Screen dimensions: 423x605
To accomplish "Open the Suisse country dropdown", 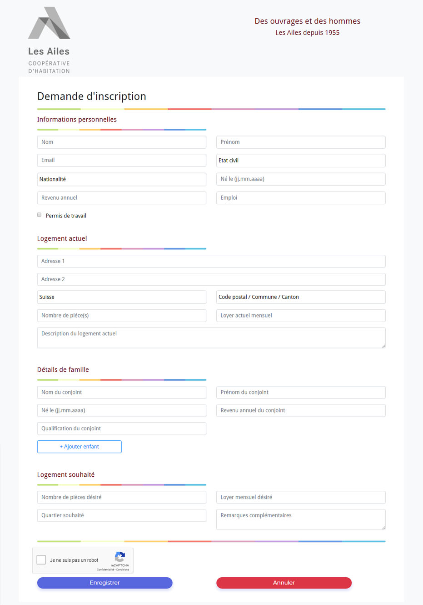I will coord(122,297).
